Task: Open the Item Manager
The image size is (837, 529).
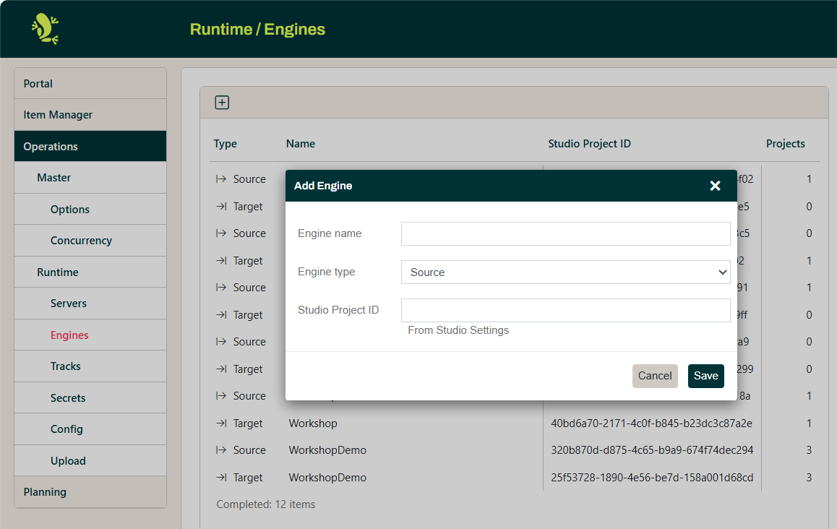Action: 58,114
